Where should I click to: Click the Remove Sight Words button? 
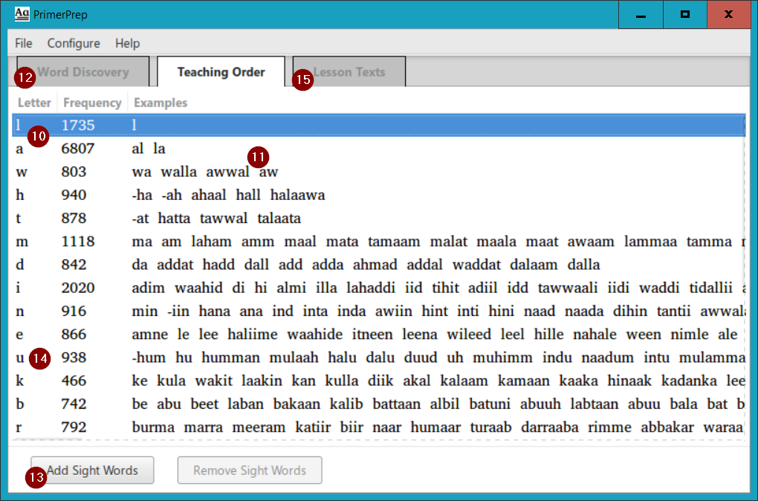coord(249,470)
